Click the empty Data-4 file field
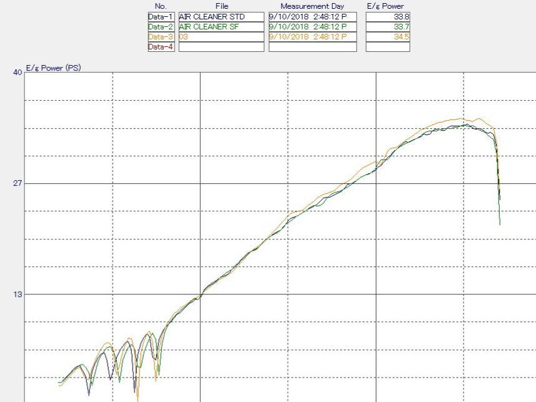This screenshot has width=536, height=402. pyautogui.click(x=221, y=47)
